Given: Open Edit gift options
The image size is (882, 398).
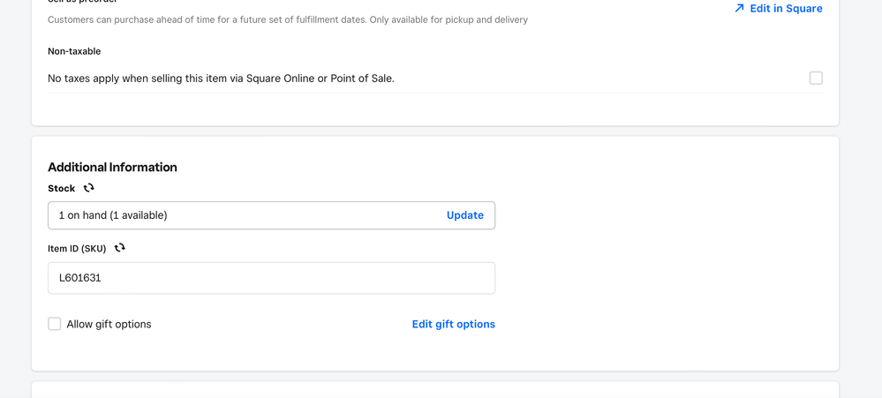Looking at the screenshot, I should (x=453, y=324).
